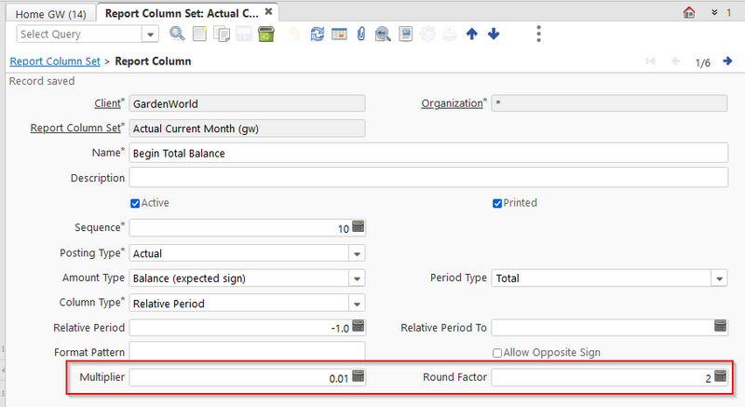745x407 pixels.
Task: Open the Select Query combo box
Action: point(151,34)
